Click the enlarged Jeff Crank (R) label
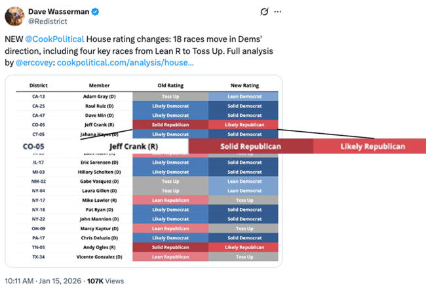426x299 pixels. point(133,146)
